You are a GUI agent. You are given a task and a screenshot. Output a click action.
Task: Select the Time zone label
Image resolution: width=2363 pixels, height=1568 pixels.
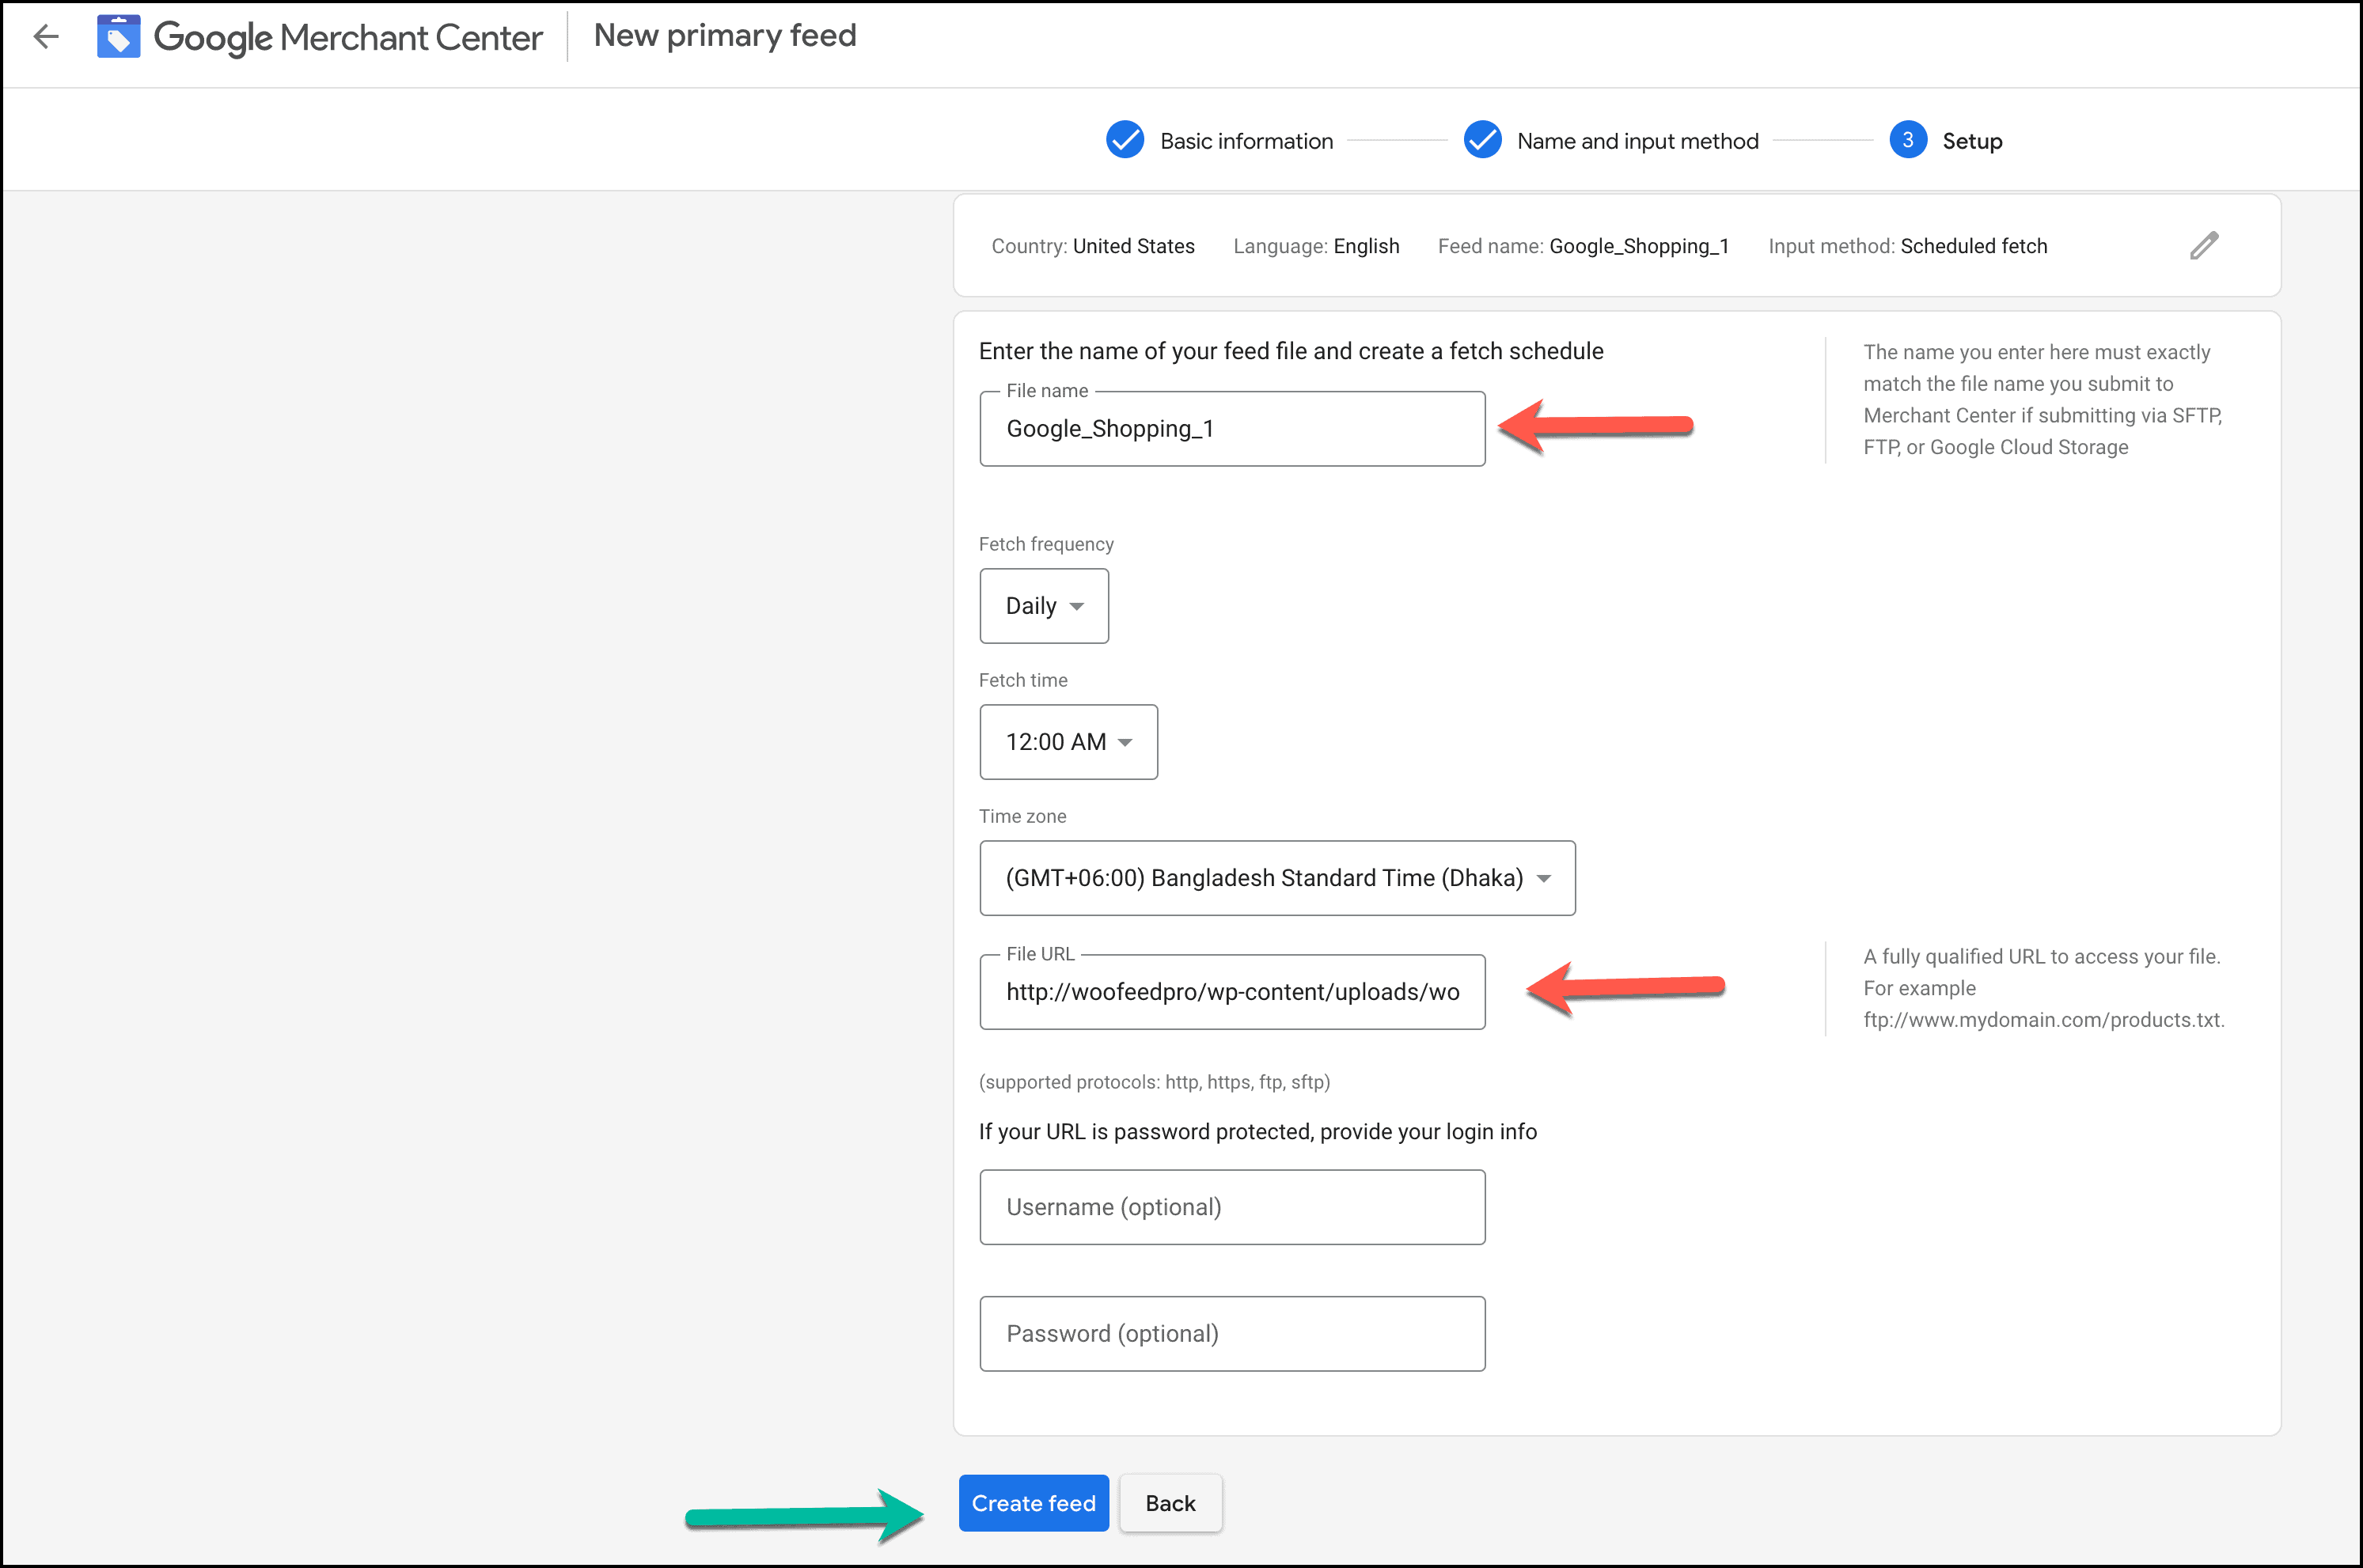click(x=1022, y=816)
